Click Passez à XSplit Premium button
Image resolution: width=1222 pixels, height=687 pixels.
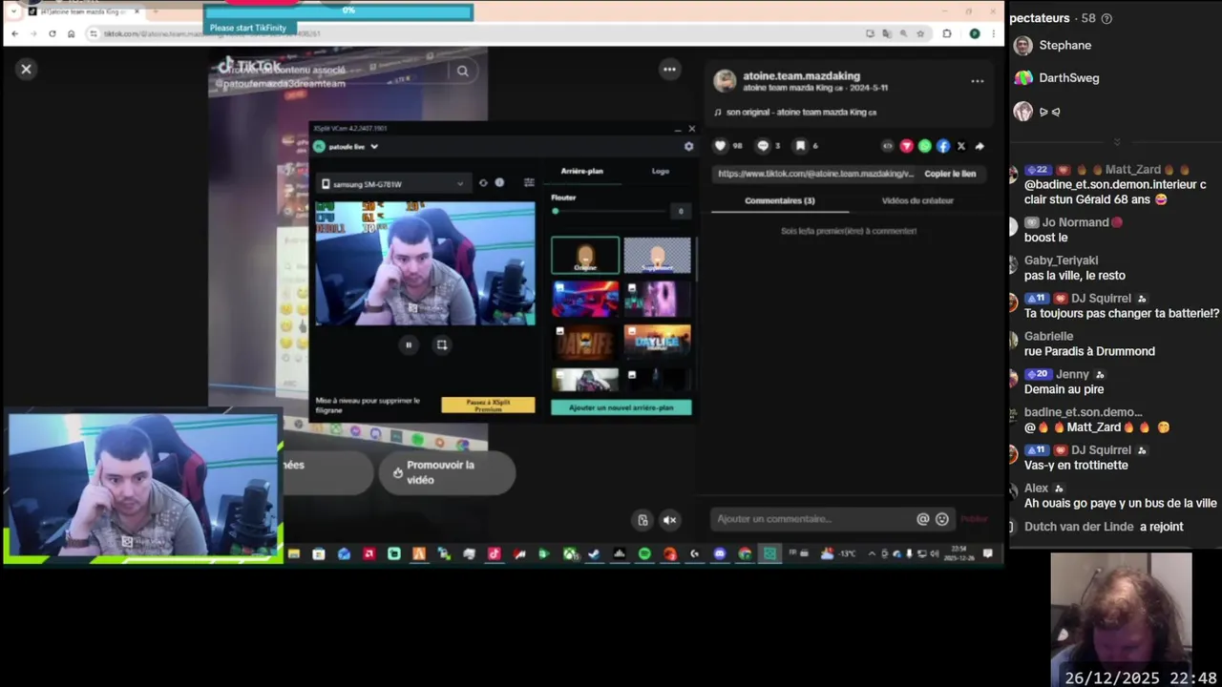point(488,405)
